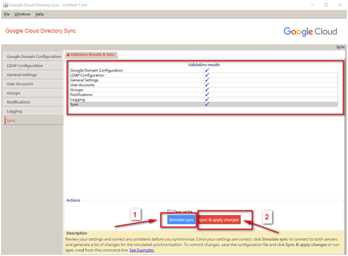The width and height of the screenshot is (348, 256).
Task: Go to LDAP Configuration in the sidebar
Action: 26,66
